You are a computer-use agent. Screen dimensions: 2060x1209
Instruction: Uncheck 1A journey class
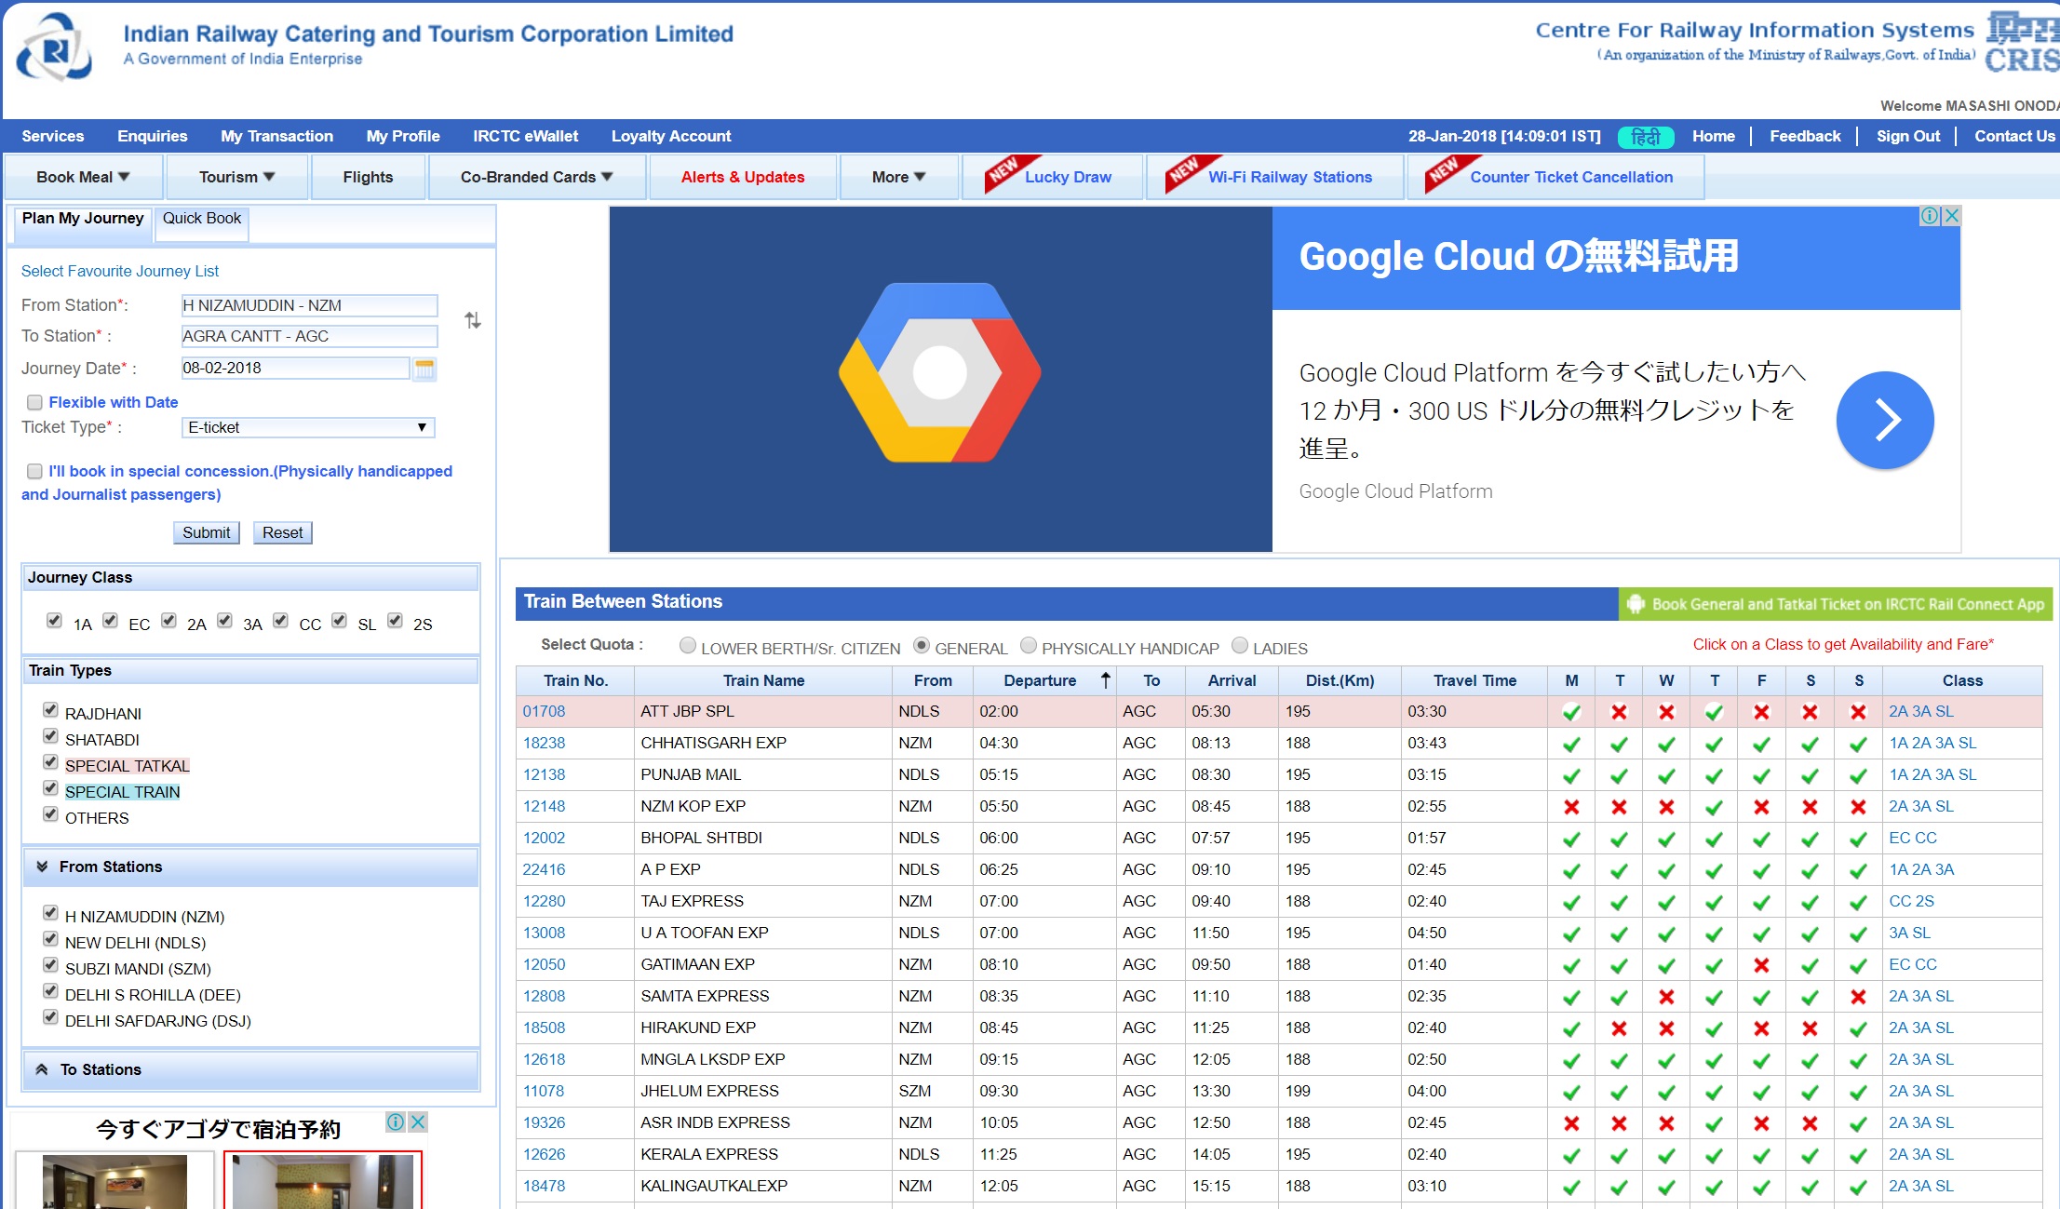tap(54, 620)
